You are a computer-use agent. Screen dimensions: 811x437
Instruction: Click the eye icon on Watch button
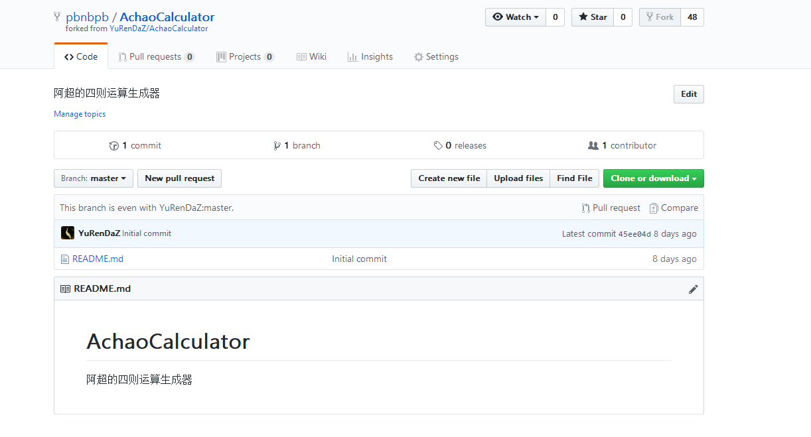coord(498,17)
